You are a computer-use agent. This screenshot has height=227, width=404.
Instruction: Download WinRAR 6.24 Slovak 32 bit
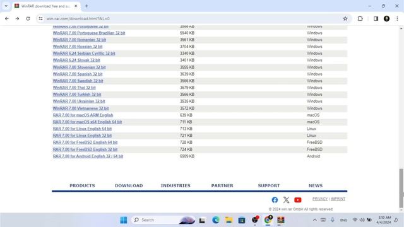[x=76, y=61]
